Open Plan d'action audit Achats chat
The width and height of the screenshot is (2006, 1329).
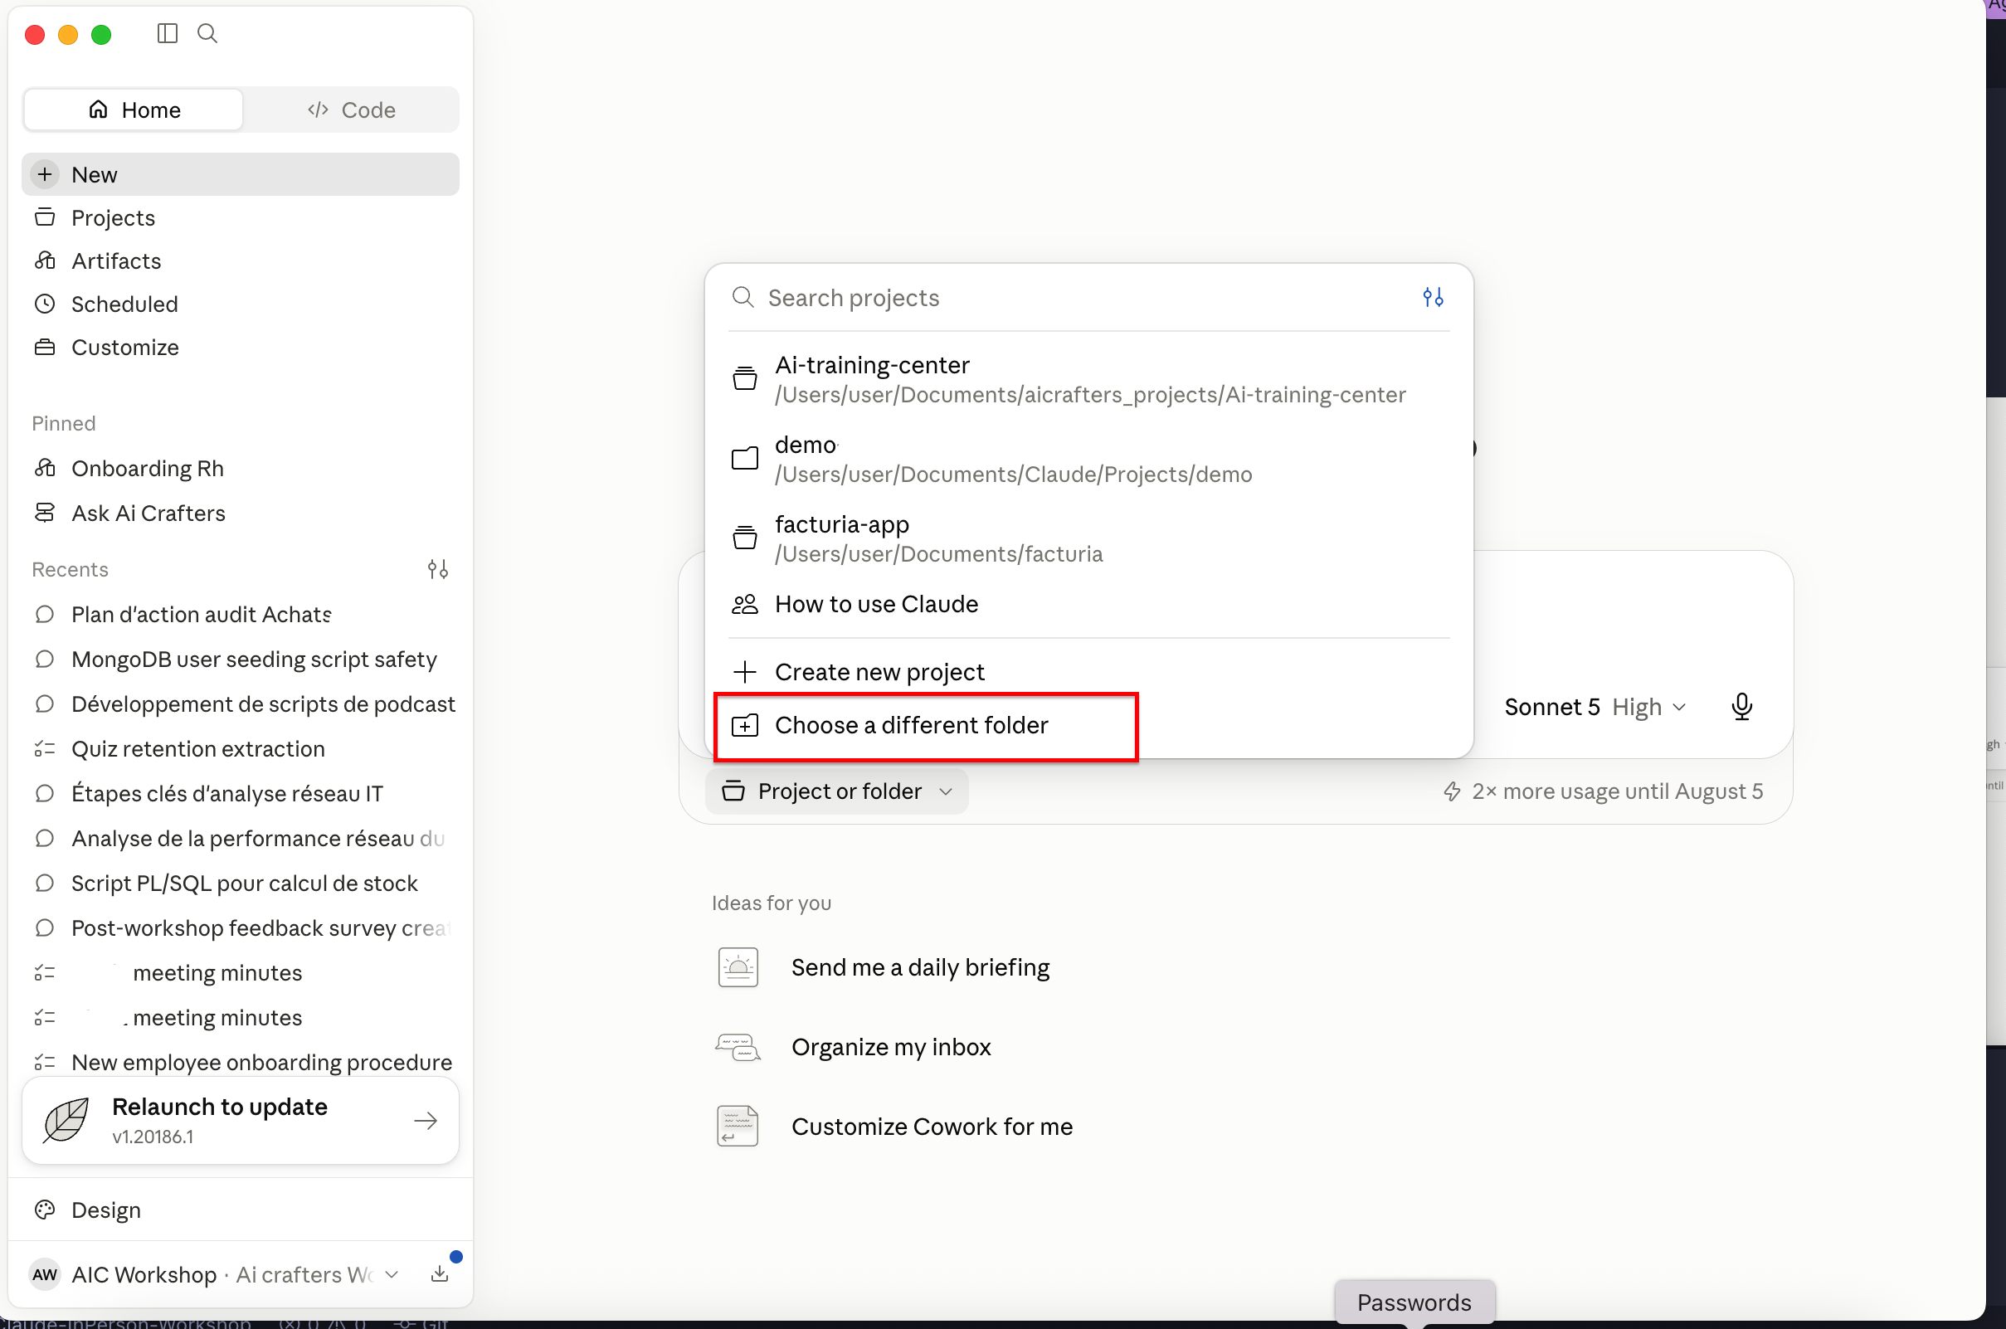(241, 615)
